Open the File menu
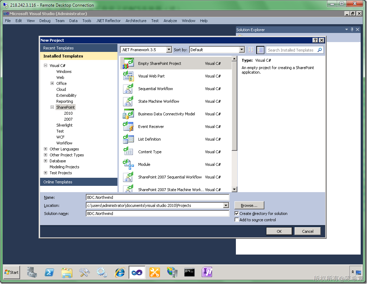Viewport: 367px width, 284px height. pos(8,21)
